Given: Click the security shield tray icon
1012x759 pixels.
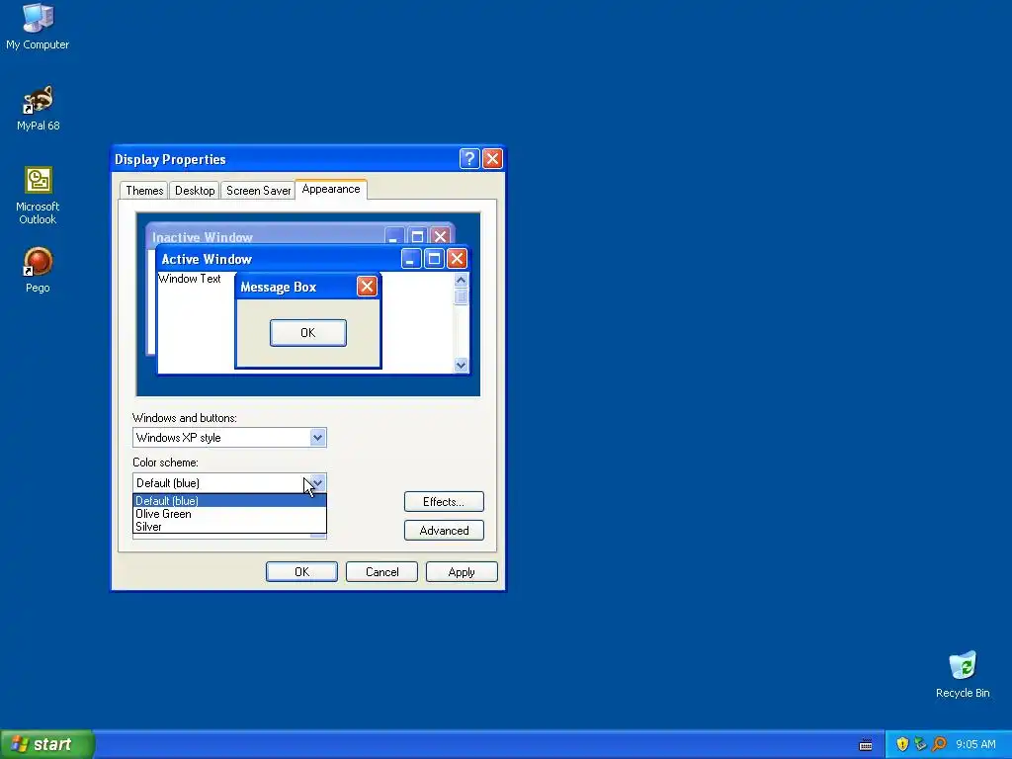Looking at the screenshot, I should pyautogui.click(x=902, y=744).
